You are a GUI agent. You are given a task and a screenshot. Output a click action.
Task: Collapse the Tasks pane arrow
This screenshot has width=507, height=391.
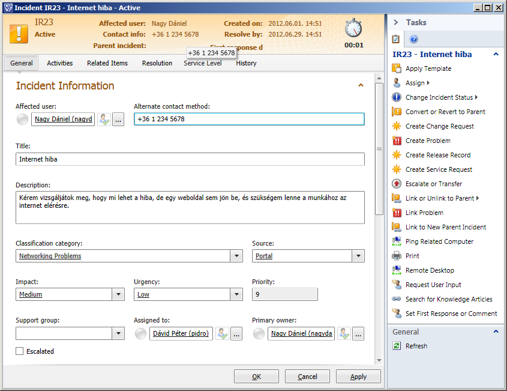coord(396,22)
